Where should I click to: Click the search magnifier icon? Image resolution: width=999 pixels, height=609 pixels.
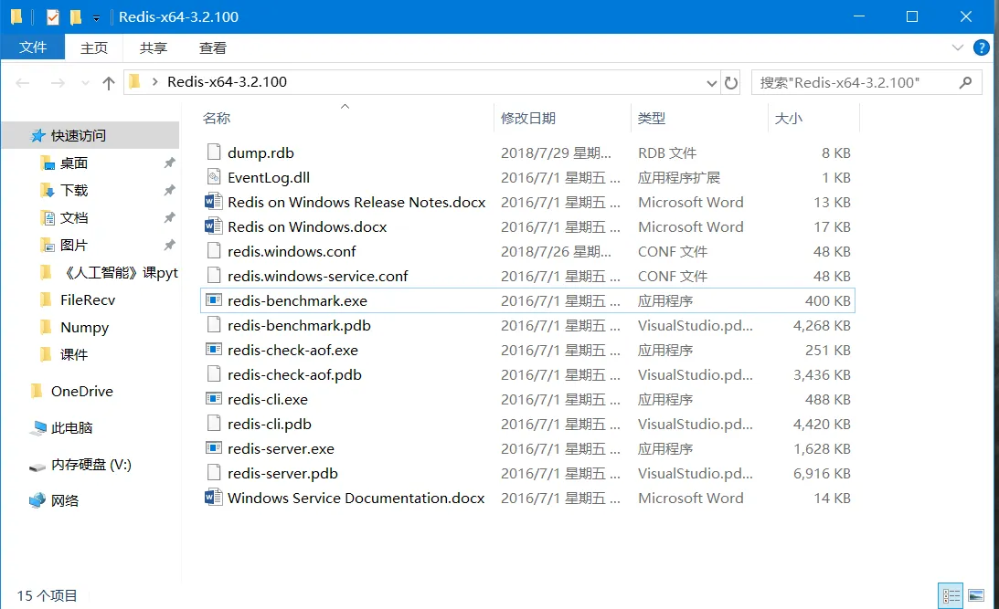pos(966,82)
